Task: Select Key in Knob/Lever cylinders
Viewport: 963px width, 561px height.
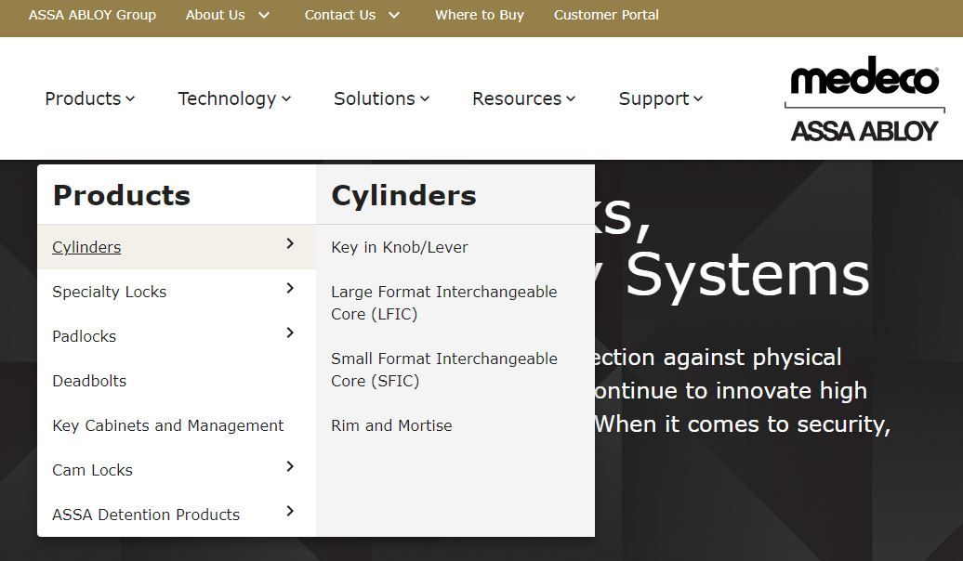Action: coord(399,247)
